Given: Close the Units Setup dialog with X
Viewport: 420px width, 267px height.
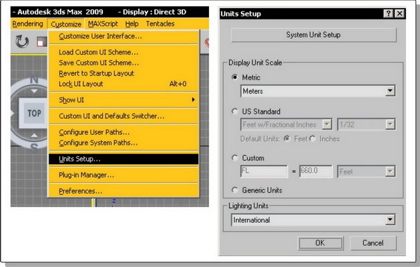Looking at the screenshot, I should pos(399,13).
